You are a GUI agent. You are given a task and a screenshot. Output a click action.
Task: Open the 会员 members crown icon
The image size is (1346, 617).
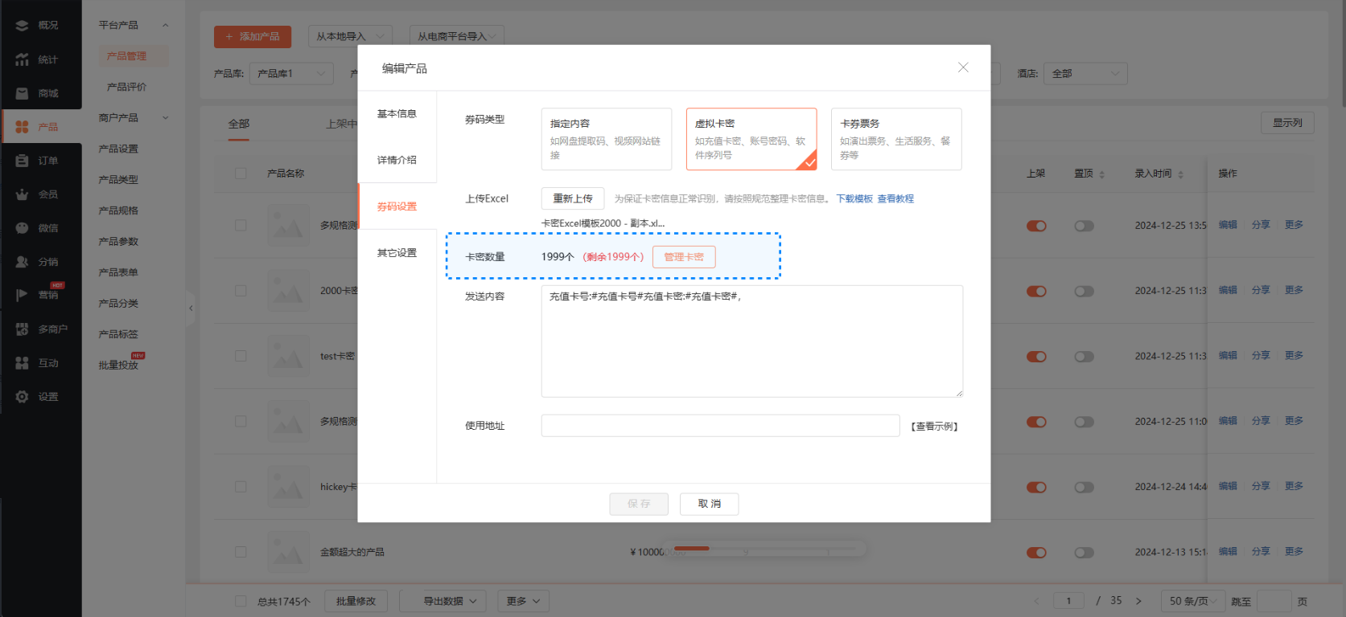22,194
